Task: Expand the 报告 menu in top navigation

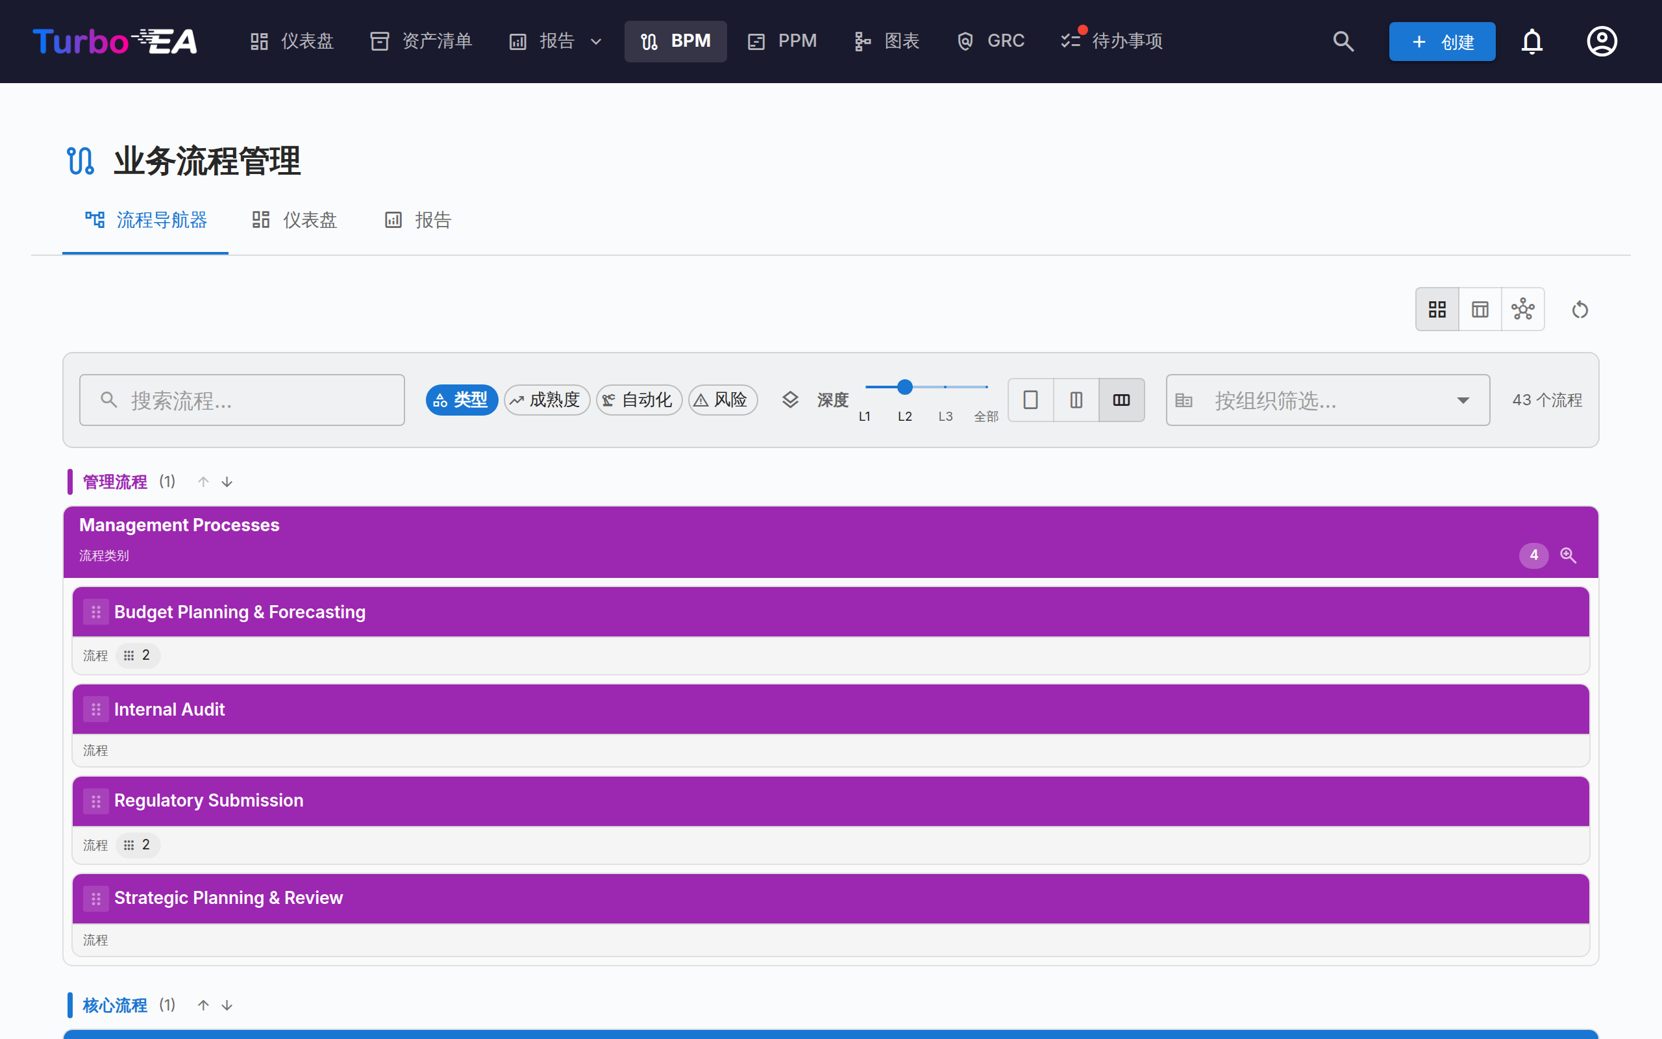Action: click(x=556, y=41)
